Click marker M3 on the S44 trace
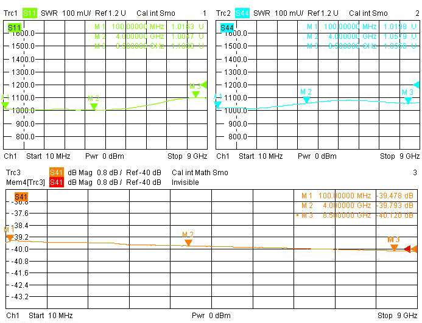Viewport: 422px width, 323px height. pyautogui.click(x=408, y=100)
